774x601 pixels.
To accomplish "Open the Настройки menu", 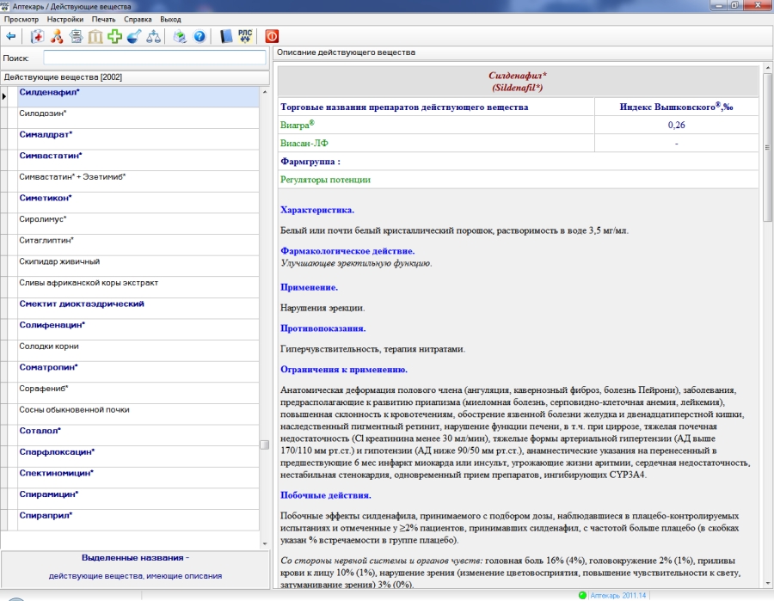I will tap(65, 18).
